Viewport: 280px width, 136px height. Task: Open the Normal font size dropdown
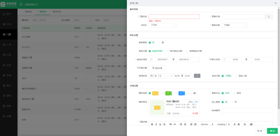click(207, 124)
